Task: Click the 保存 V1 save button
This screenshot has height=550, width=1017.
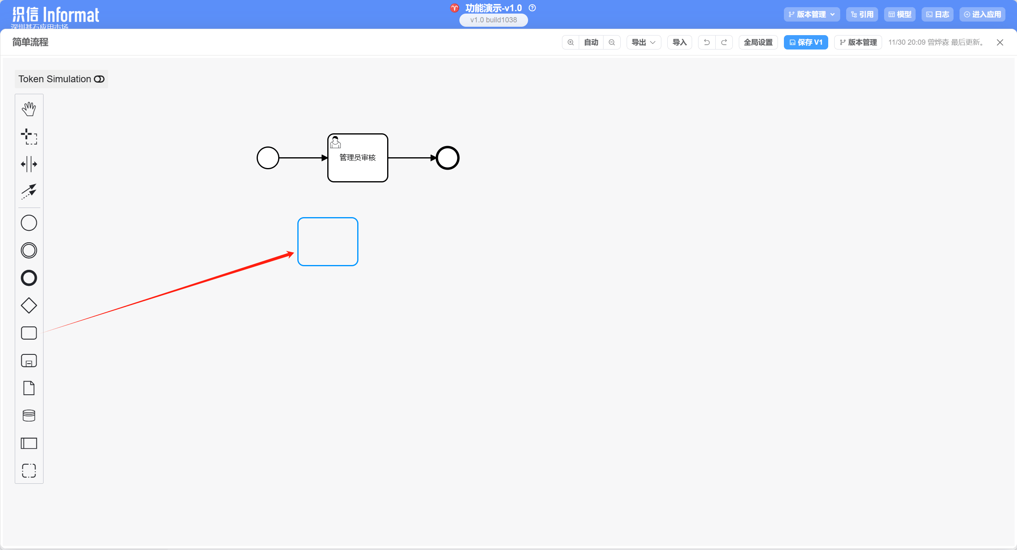Action: coord(805,42)
